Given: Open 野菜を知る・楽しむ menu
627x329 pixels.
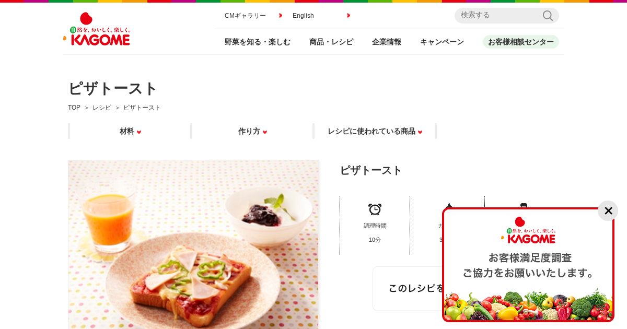Looking at the screenshot, I should (x=258, y=42).
